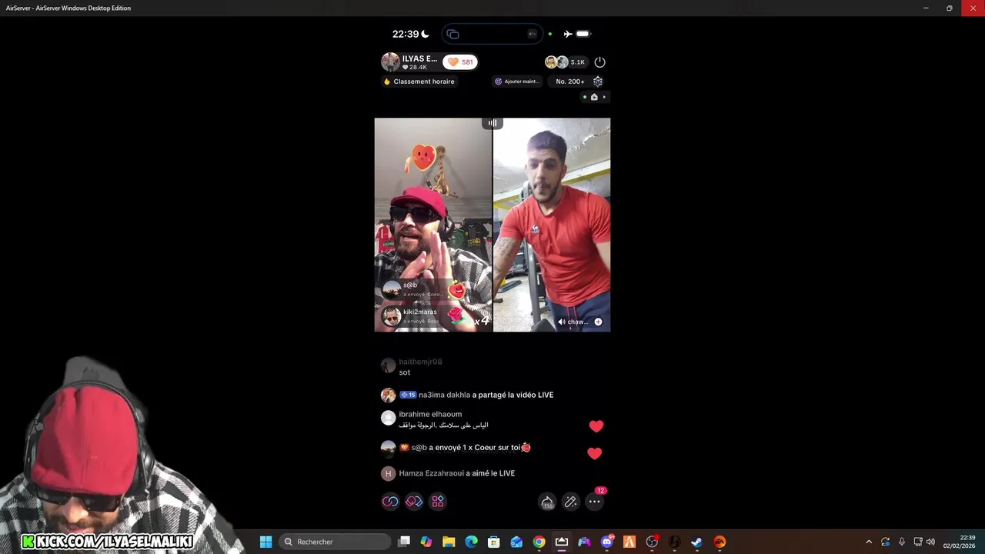
Task: Open the magic wand effects icon
Action: pyautogui.click(x=571, y=502)
